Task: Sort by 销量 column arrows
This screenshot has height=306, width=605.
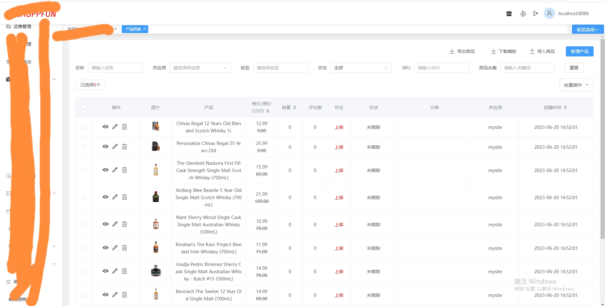Action: [x=295, y=107]
